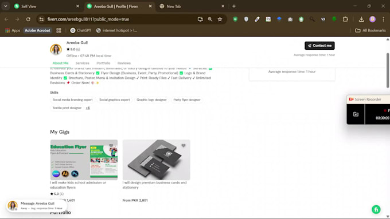
Task: Open the color picker eyedropper extension
Action: [x=257, y=19]
